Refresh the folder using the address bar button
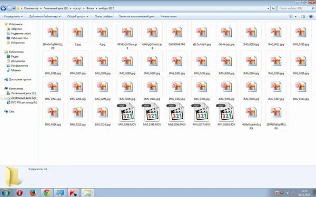Viewport: 316px width, 197px height. [273, 8]
